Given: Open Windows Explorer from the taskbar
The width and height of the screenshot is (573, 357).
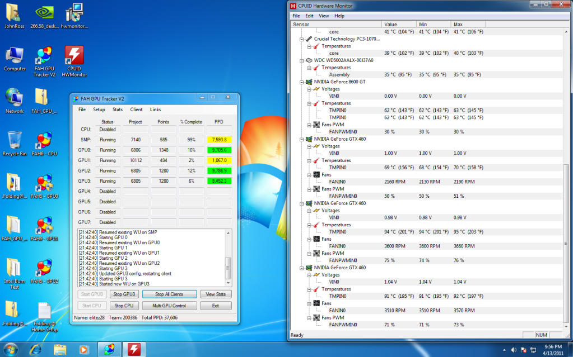Looking at the screenshot, I should pos(60,350).
